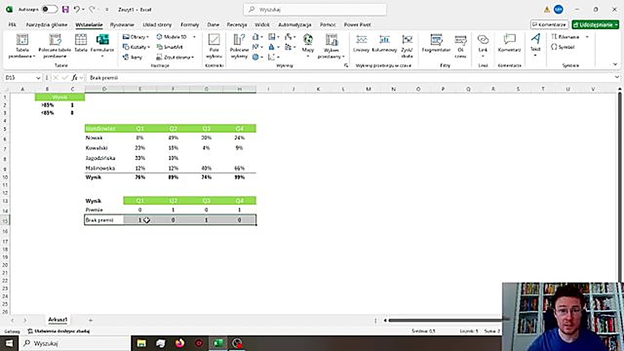Open the Name Box dropdown arrow
This screenshot has width=624, height=351.
pos(38,78)
